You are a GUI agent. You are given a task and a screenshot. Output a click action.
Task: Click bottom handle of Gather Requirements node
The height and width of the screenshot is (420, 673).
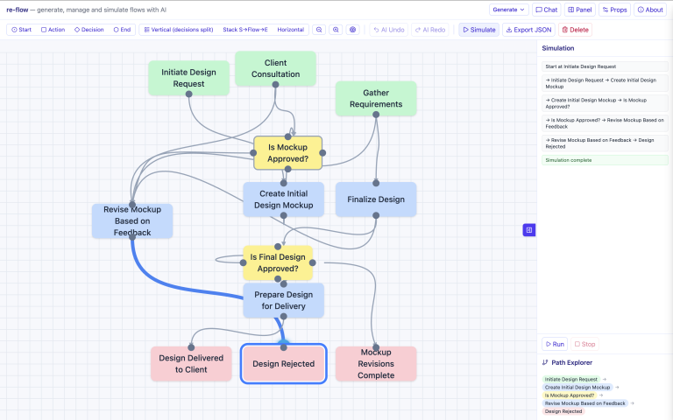[x=376, y=115]
